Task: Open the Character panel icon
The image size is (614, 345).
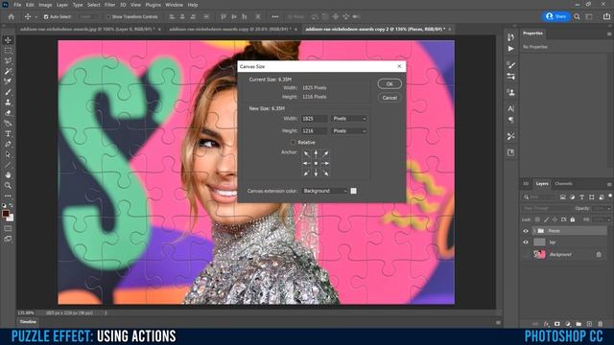Action: coord(510,108)
